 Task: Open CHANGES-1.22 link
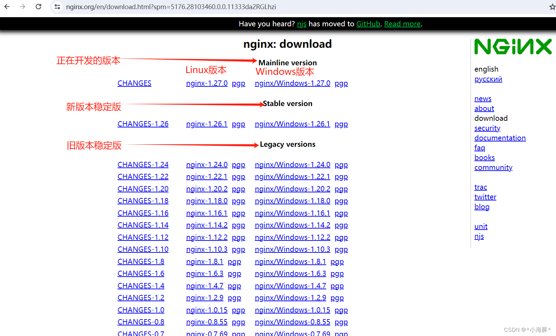pos(143,177)
